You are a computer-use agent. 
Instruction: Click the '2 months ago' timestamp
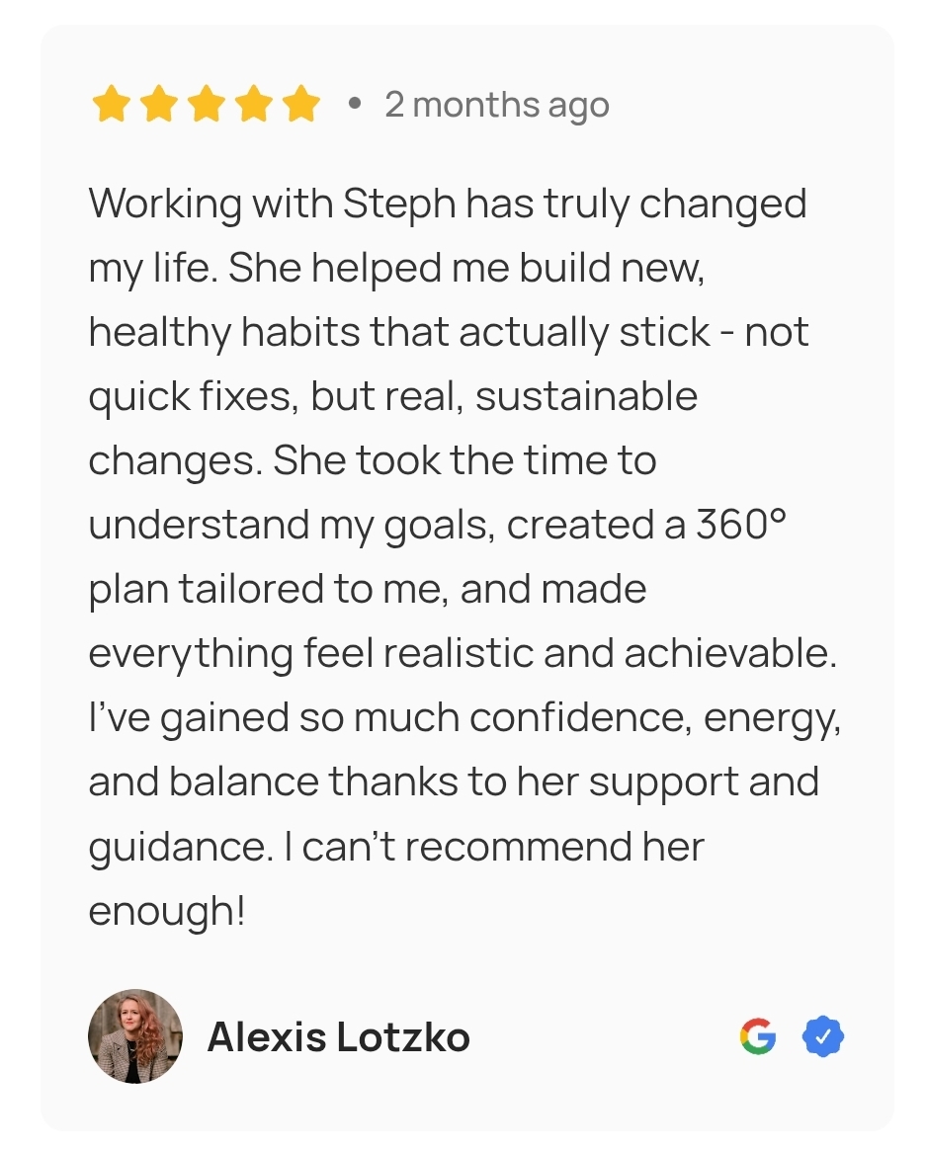pyautogui.click(x=497, y=105)
